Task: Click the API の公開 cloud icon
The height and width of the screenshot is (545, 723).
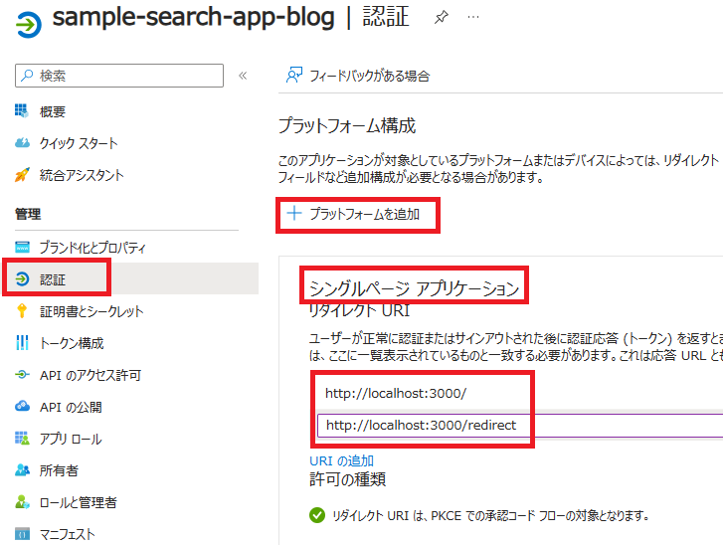Action: [22, 406]
